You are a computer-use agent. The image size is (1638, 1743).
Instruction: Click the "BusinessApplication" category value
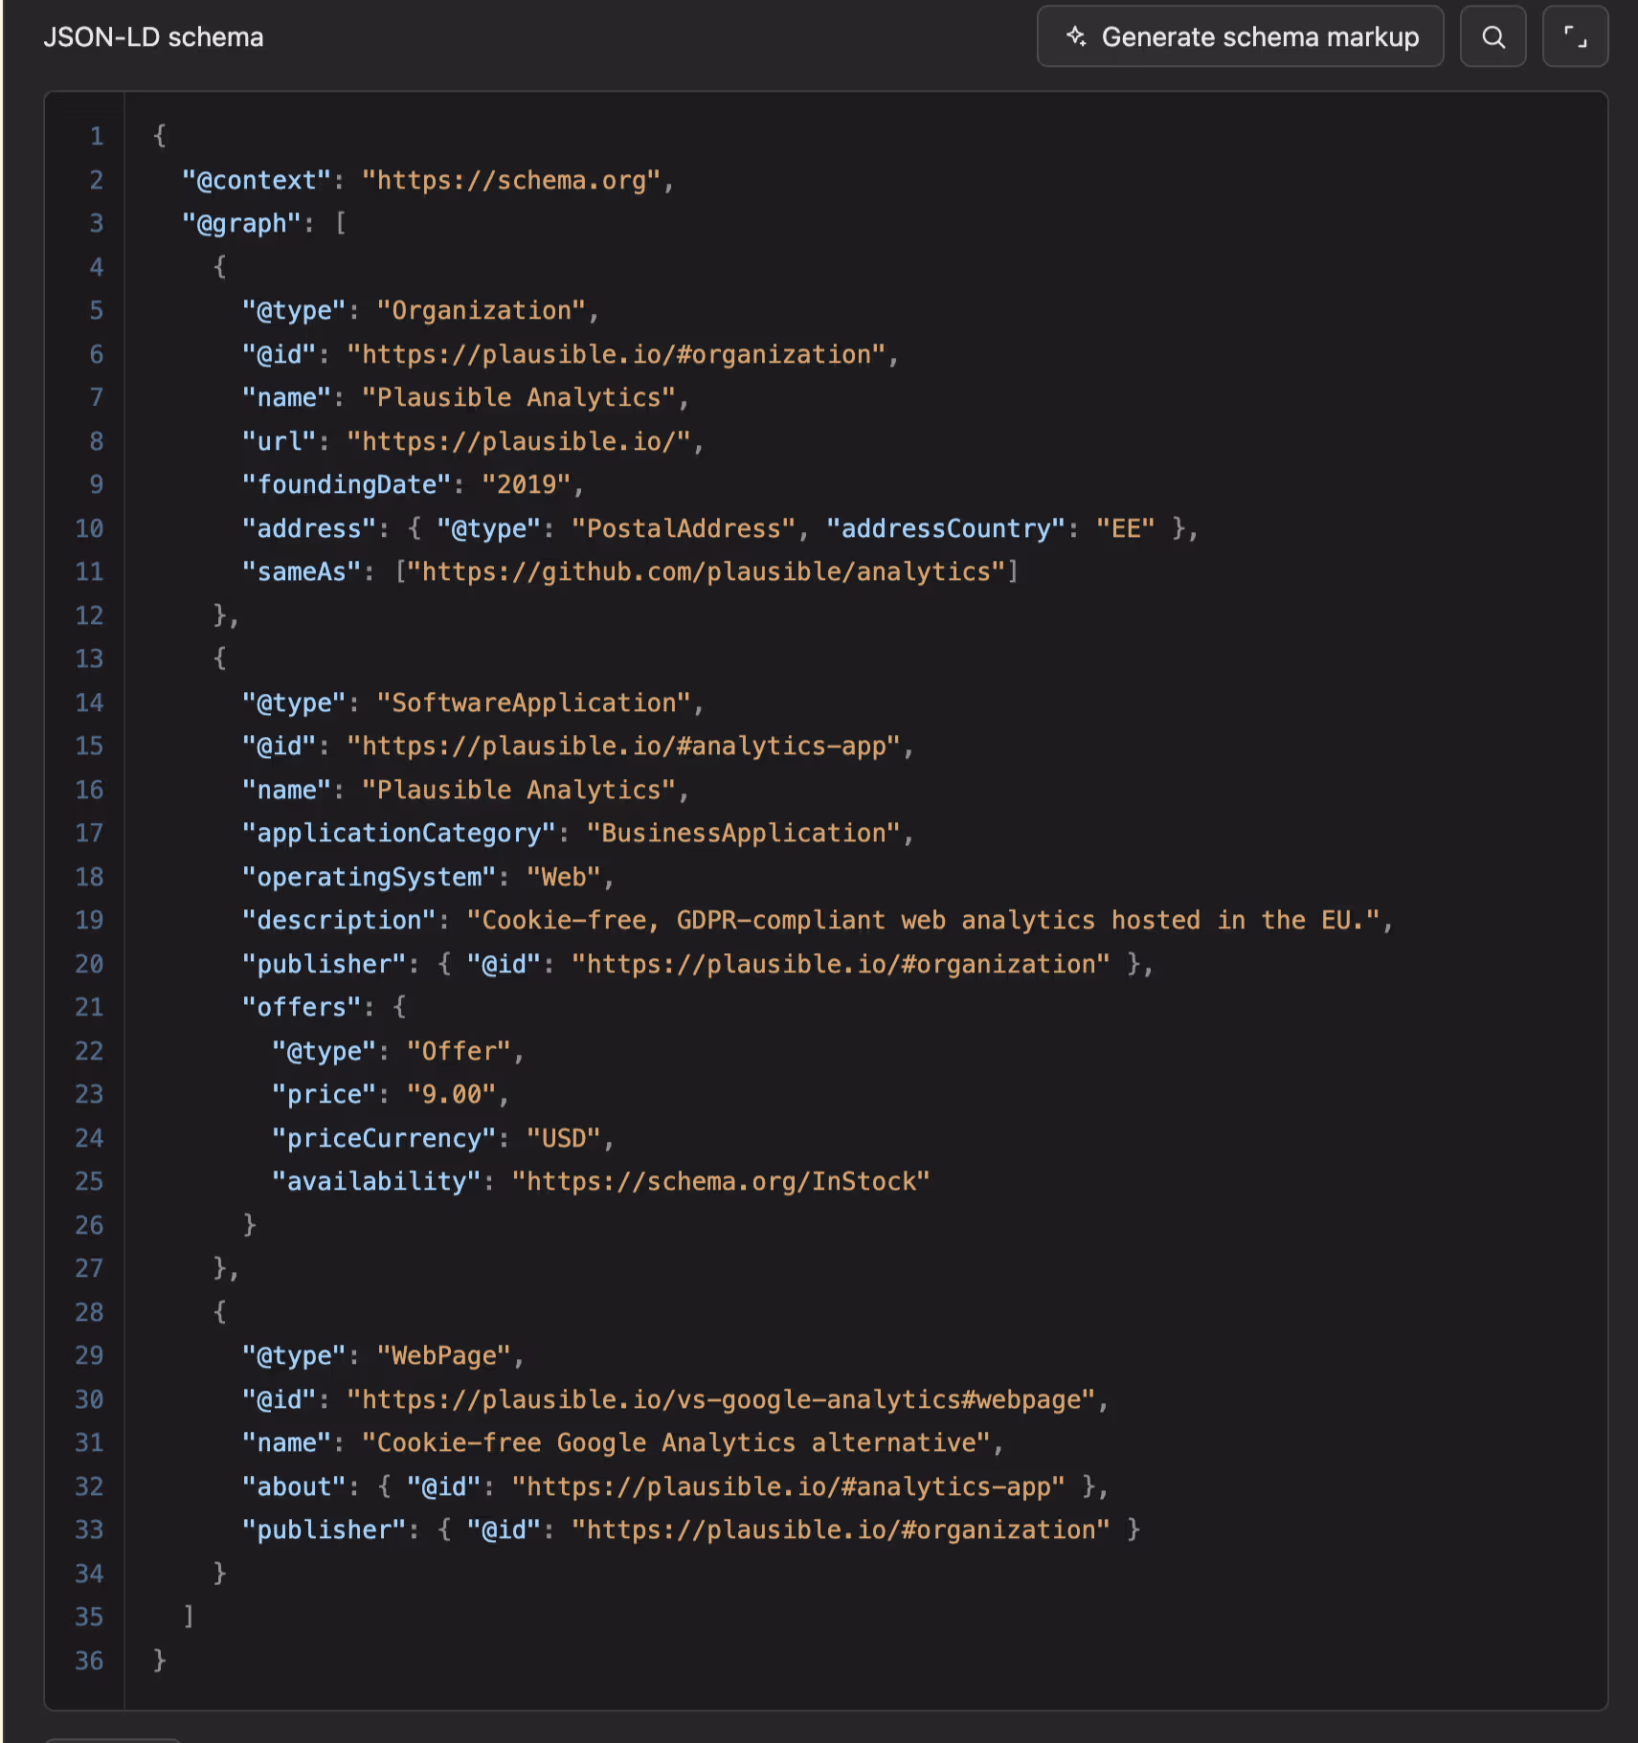[x=744, y=833]
